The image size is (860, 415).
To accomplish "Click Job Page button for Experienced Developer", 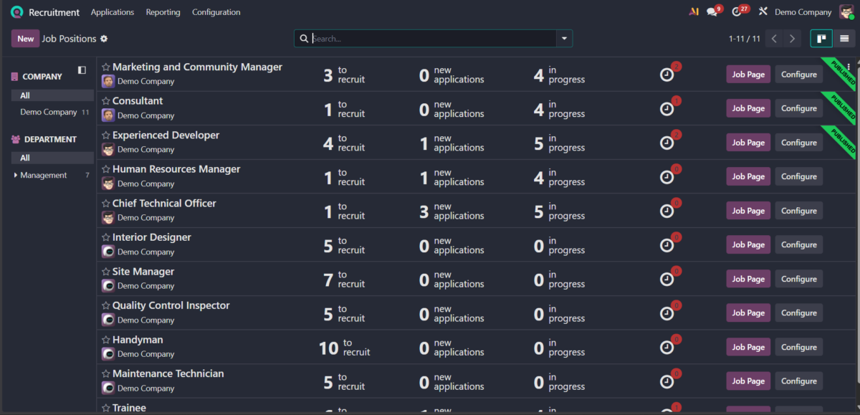I will (x=748, y=143).
